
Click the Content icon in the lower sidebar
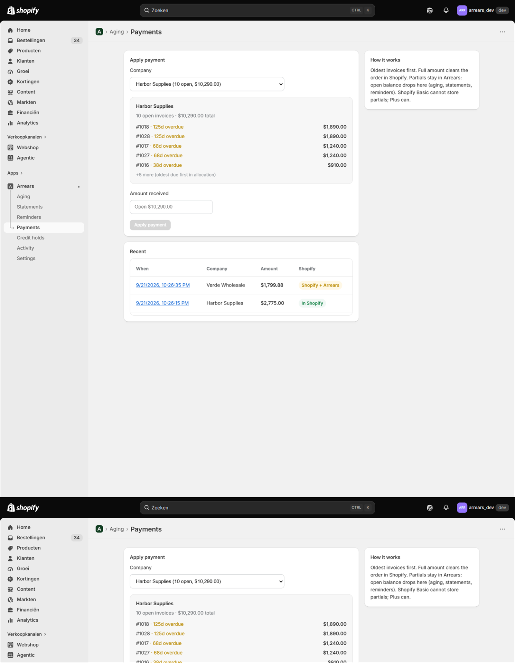10,589
